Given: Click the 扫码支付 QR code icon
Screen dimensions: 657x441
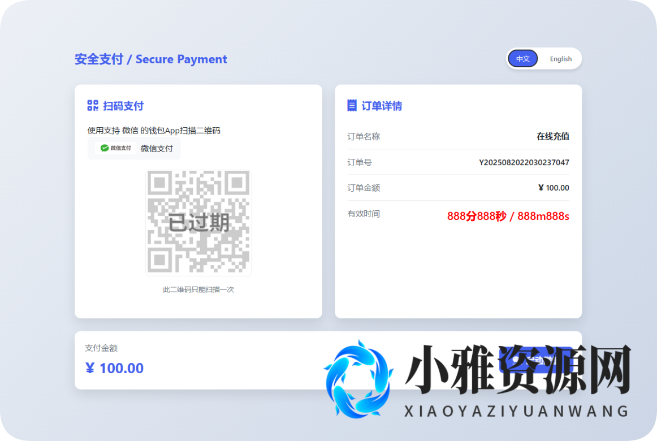Looking at the screenshot, I should point(92,105).
